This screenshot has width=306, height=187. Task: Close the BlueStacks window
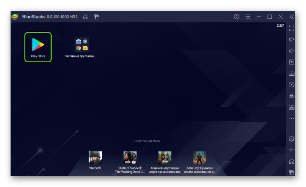coord(281,17)
